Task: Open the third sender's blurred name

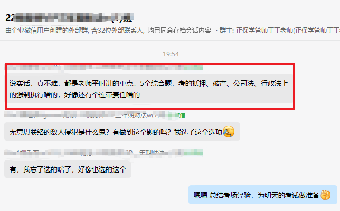Action: [94, 153]
